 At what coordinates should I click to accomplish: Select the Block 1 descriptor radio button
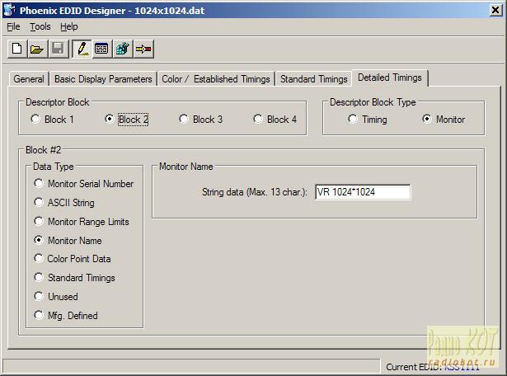click(35, 120)
